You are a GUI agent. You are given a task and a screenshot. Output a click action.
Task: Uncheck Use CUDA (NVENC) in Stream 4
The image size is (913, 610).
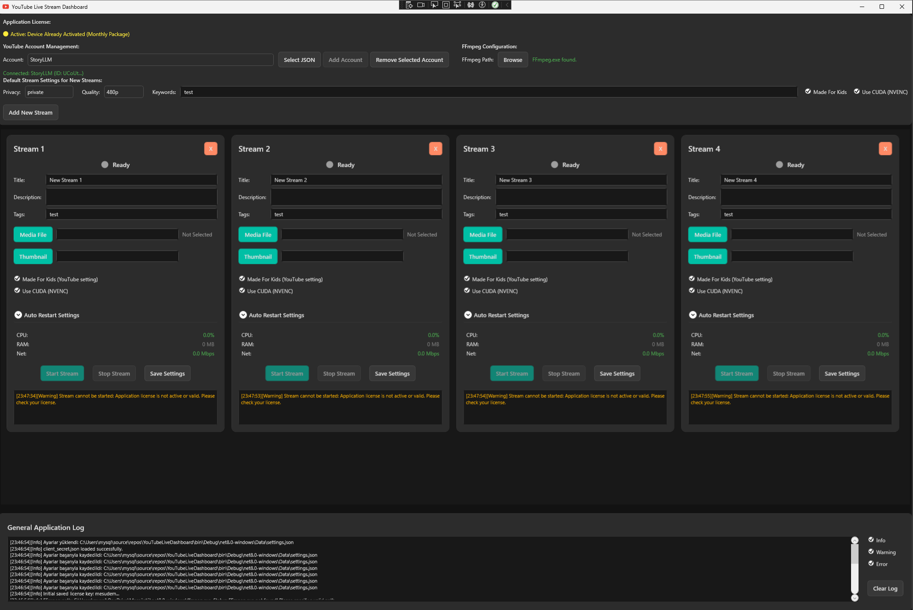pos(692,290)
